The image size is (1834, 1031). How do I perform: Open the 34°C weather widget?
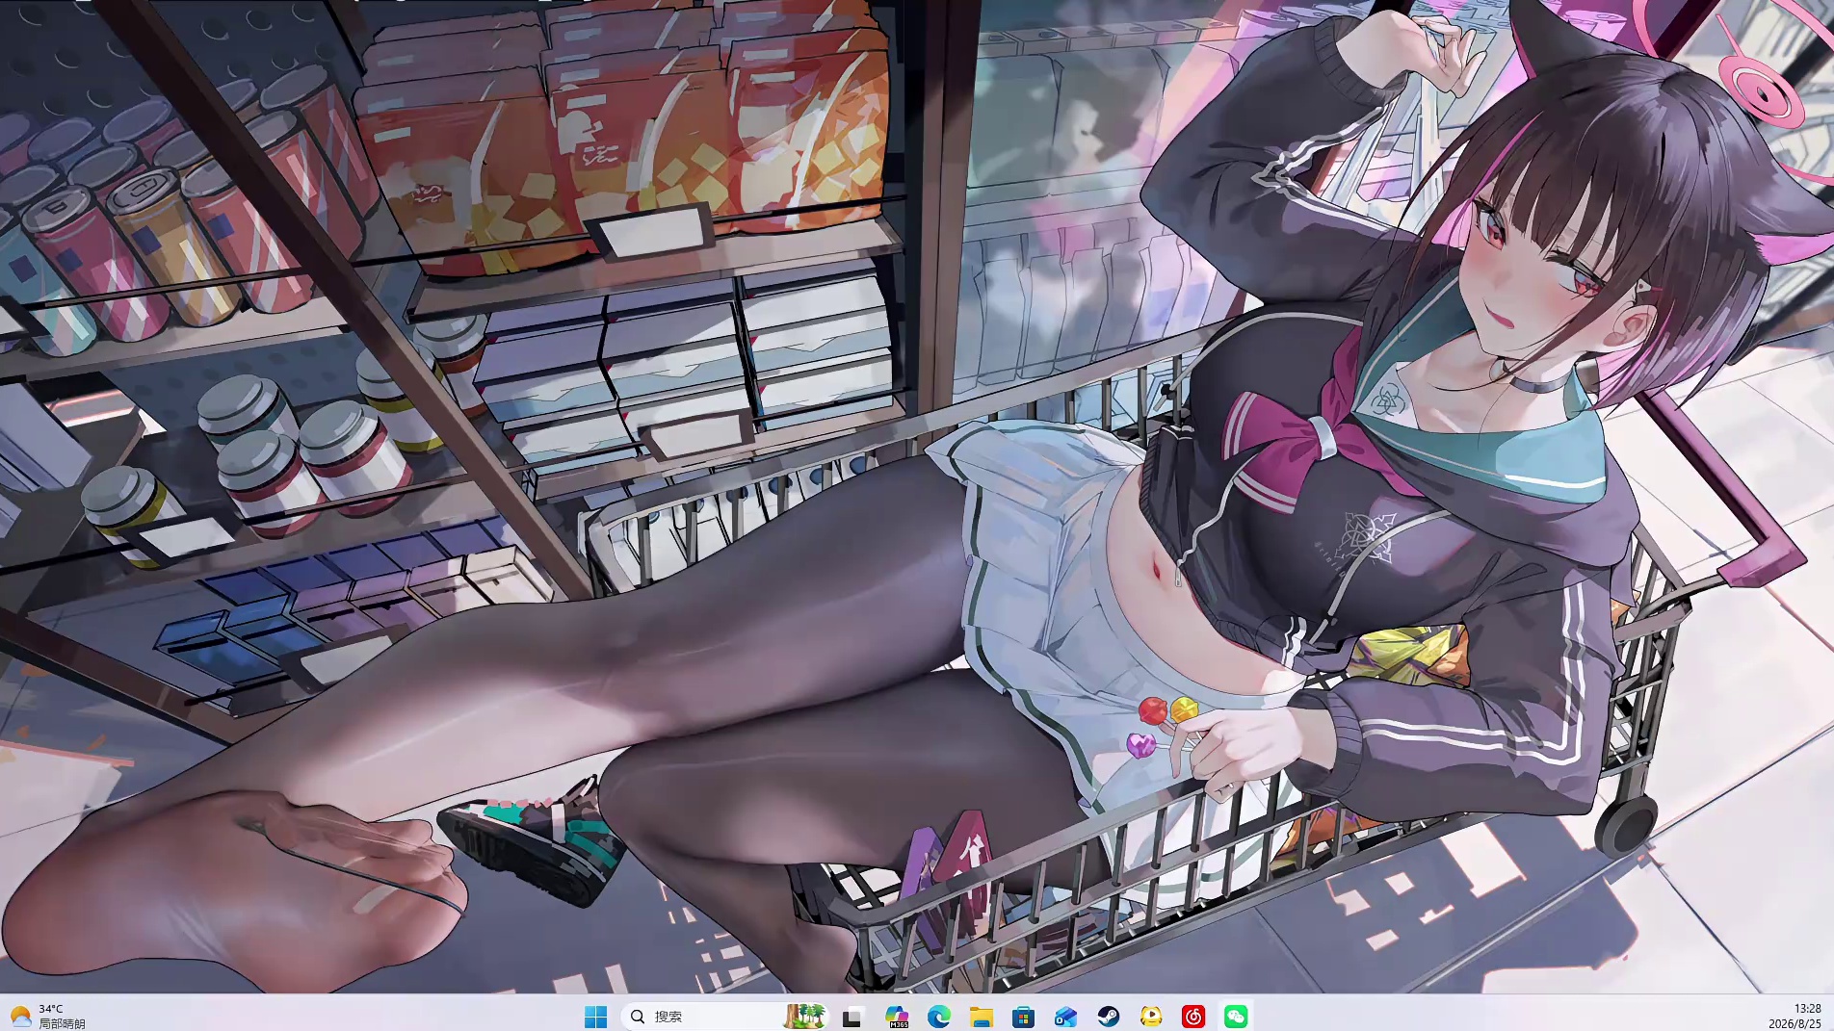pos(48,1017)
